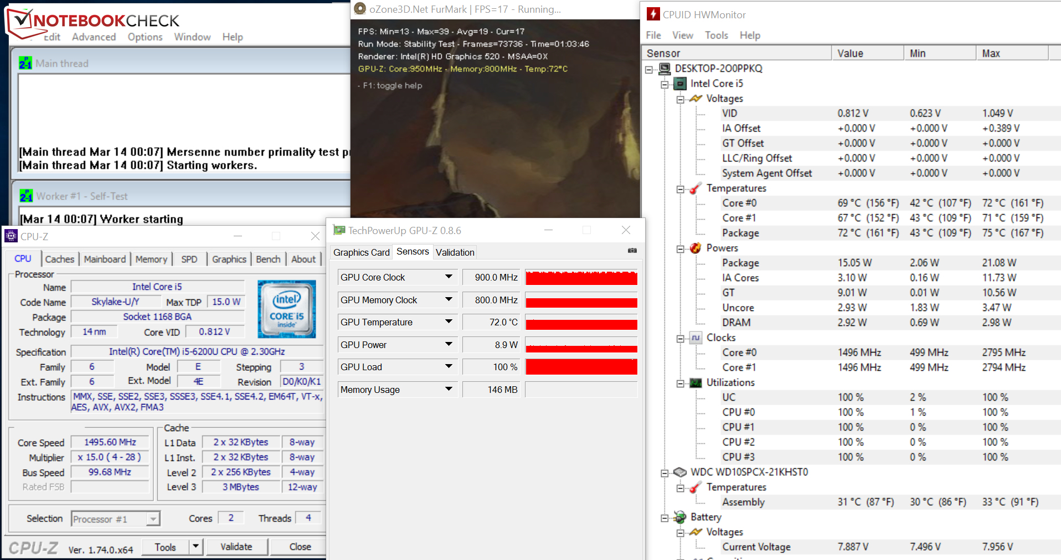The image size is (1061, 560).
Task: Click the HWMonitor title bar icon
Action: coord(653,14)
